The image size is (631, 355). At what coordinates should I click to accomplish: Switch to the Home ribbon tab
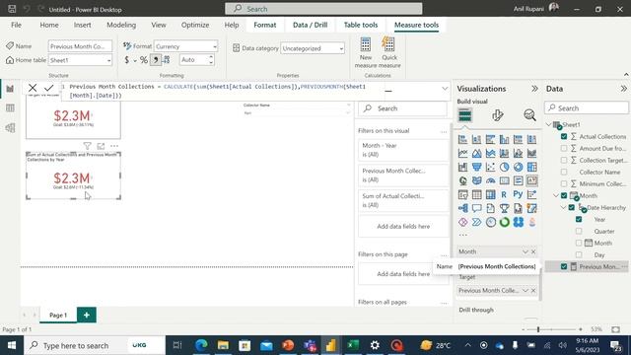click(49, 25)
